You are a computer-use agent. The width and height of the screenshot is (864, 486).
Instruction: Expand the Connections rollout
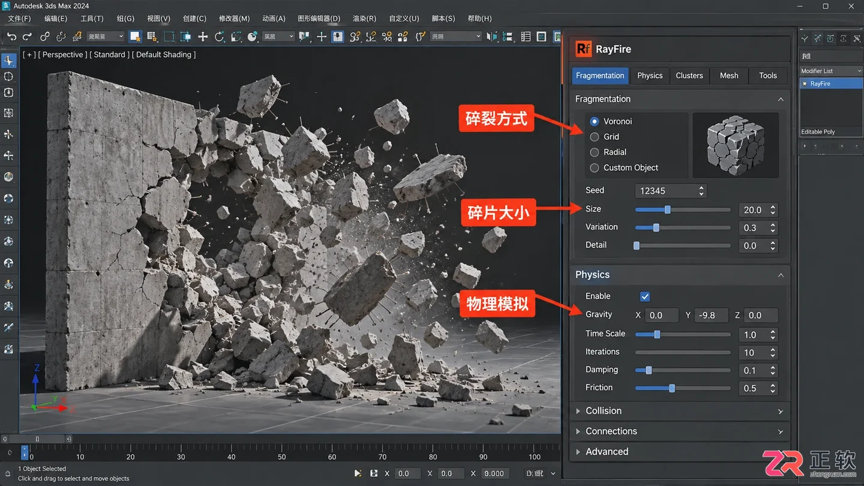pos(679,431)
